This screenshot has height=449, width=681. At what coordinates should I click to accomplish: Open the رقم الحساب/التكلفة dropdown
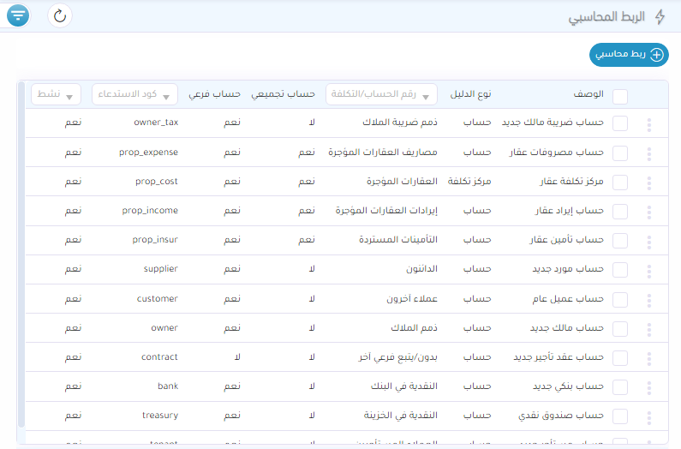coord(381,93)
